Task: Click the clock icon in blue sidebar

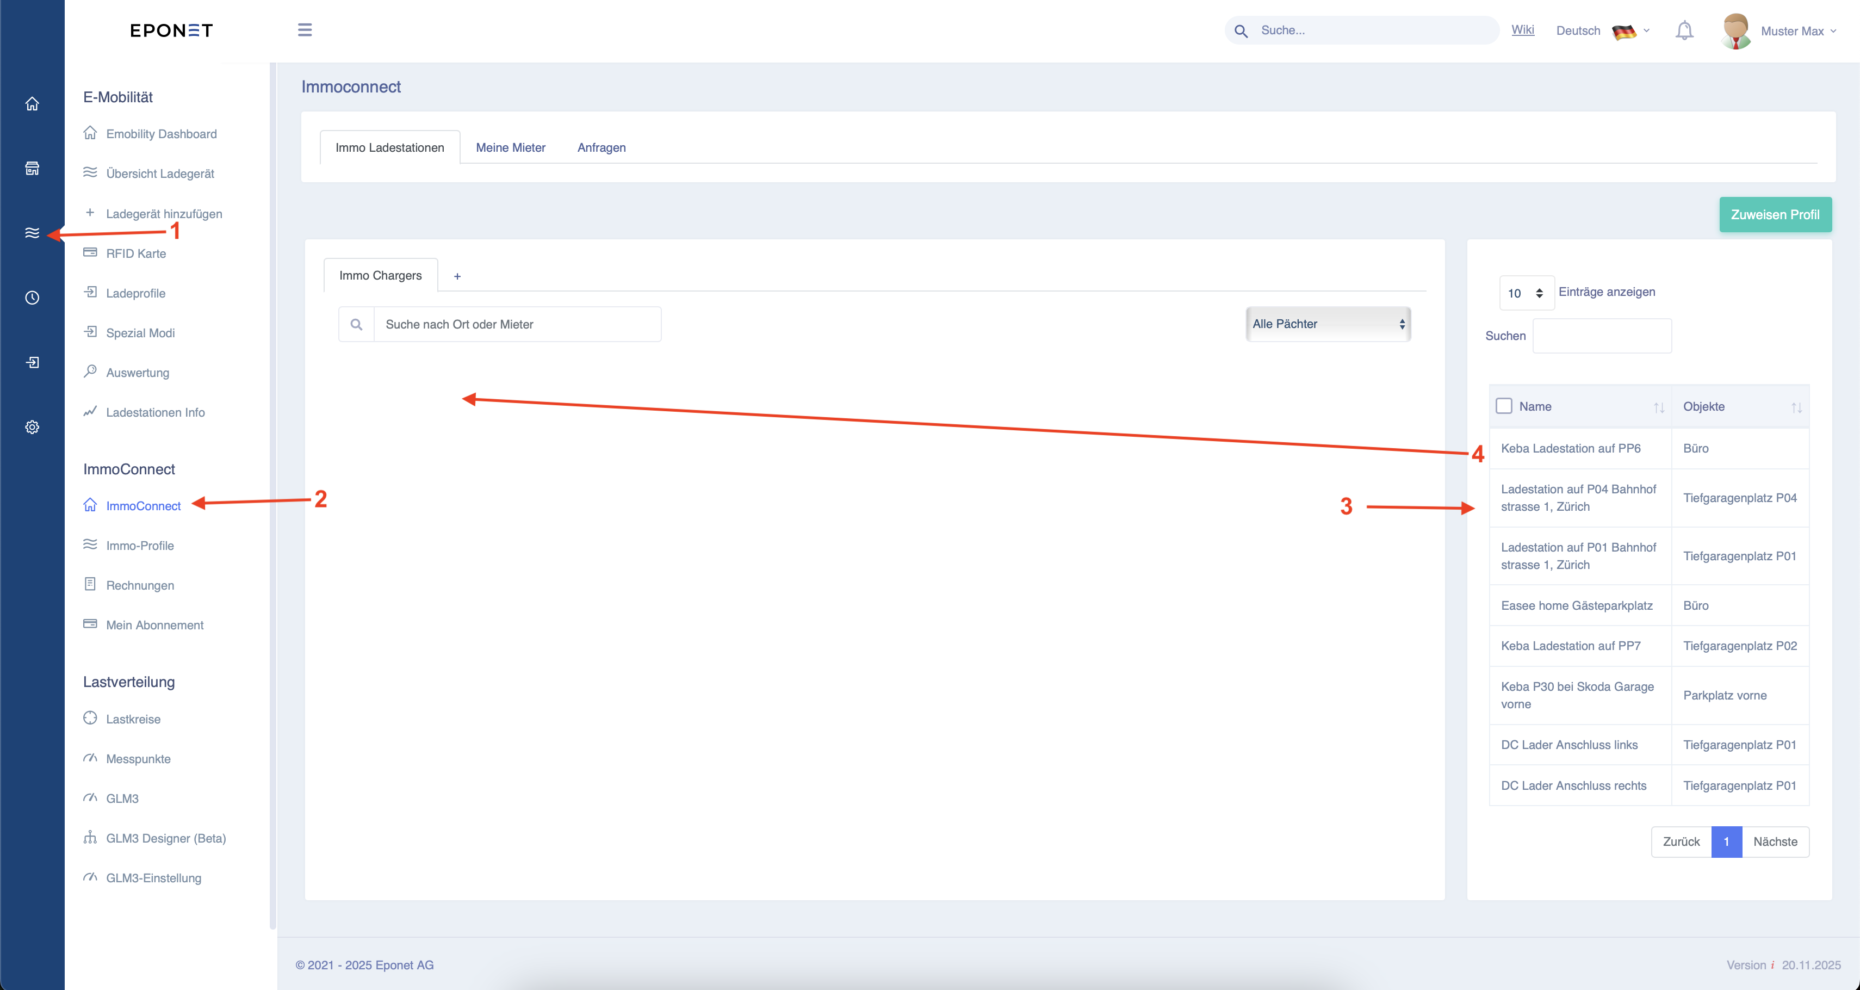Action: pos(32,298)
